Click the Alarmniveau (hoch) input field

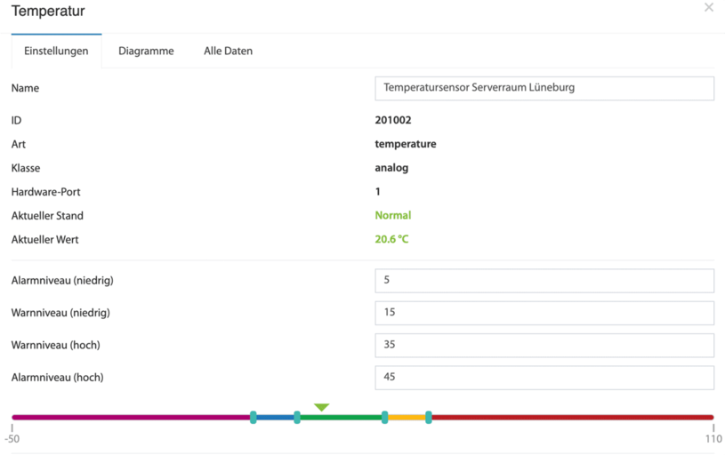(544, 378)
